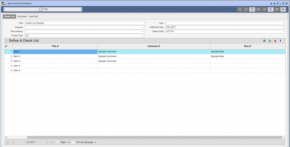The height and width of the screenshot is (147, 290).
Task: Open the grid filter funnel icon
Action: pos(280,41)
